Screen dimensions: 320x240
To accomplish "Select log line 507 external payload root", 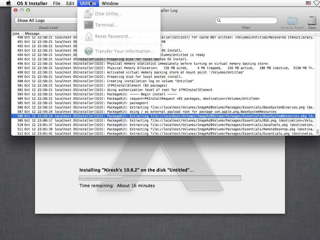I will 163,112.
